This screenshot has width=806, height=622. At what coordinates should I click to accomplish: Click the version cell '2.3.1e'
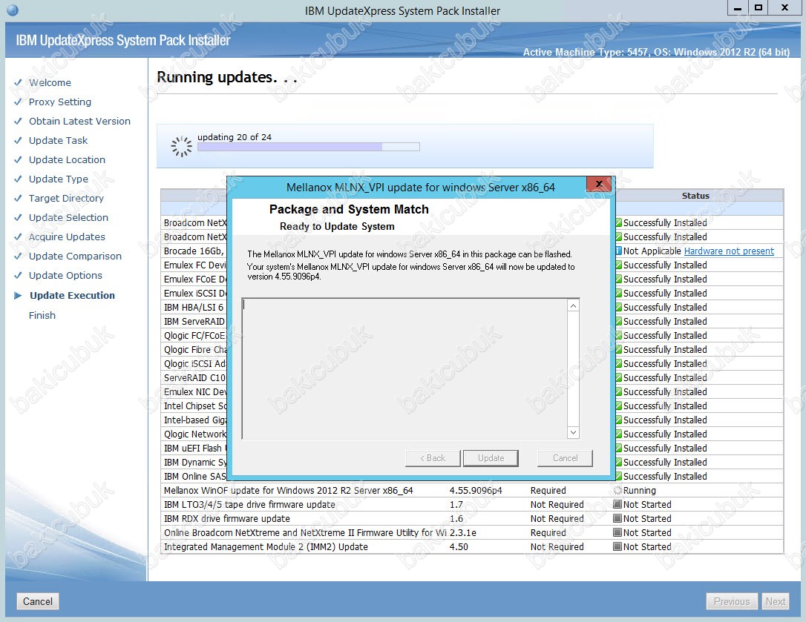[462, 532]
